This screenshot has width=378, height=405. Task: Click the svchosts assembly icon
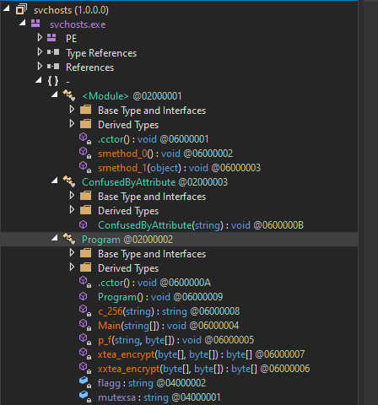point(21,9)
